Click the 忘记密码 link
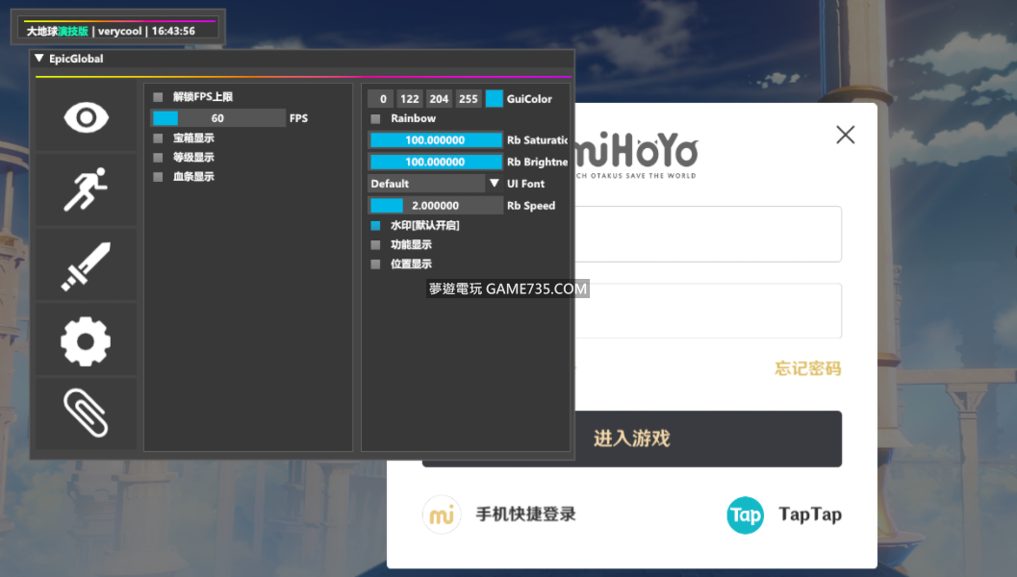Image resolution: width=1017 pixels, height=577 pixels. (x=807, y=368)
